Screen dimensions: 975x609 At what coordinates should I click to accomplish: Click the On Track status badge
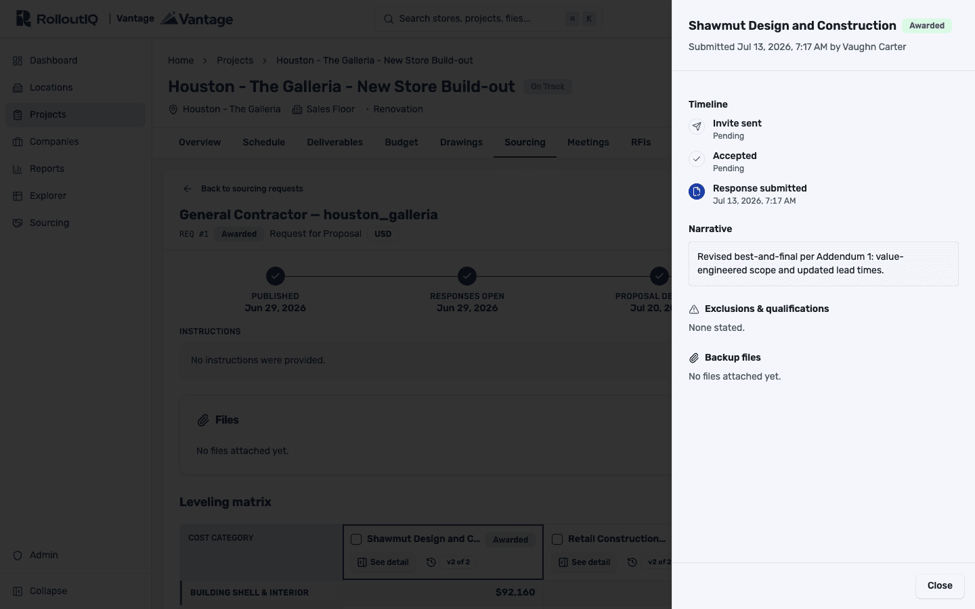coord(547,87)
